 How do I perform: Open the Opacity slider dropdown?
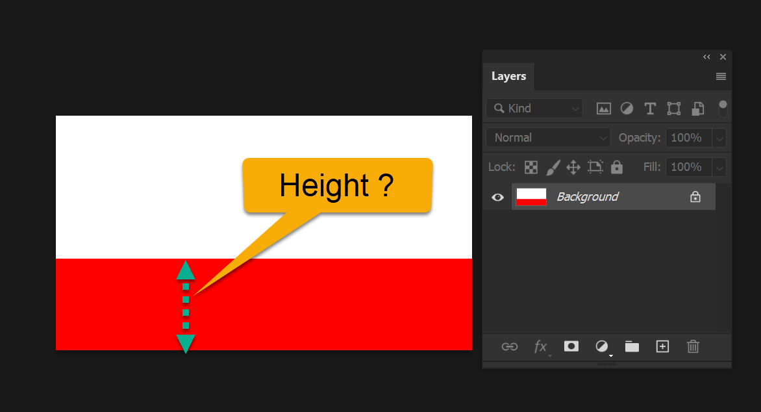pos(719,137)
